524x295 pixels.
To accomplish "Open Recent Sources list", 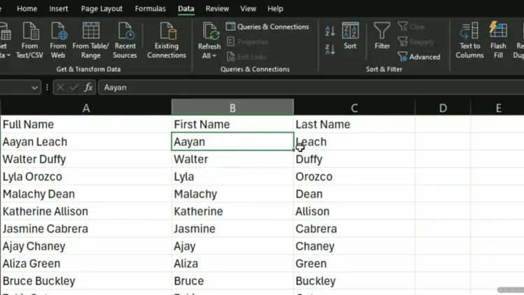I will coord(125,41).
